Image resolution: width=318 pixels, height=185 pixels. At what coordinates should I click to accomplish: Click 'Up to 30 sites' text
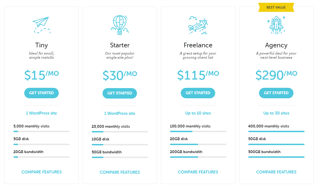coord(276,113)
